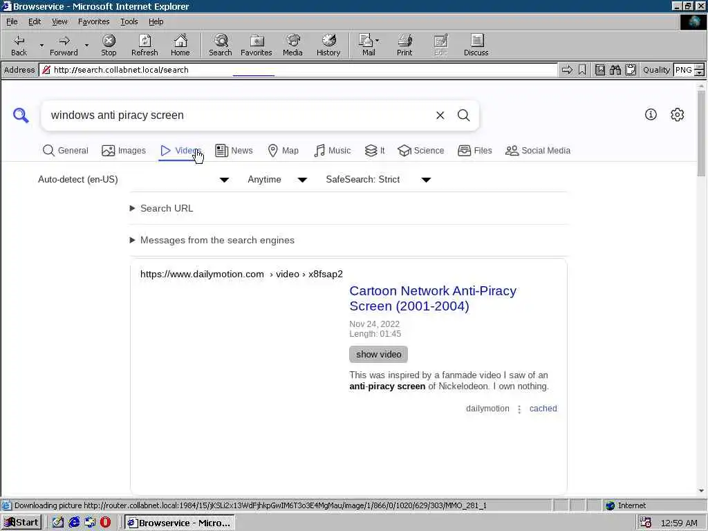Open the Discuss toolbar button
Viewport: 708px width, 531px height.
tap(476, 45)
